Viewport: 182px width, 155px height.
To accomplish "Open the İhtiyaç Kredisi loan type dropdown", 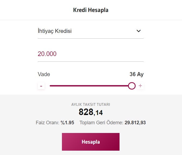I will tap(91, 31).
